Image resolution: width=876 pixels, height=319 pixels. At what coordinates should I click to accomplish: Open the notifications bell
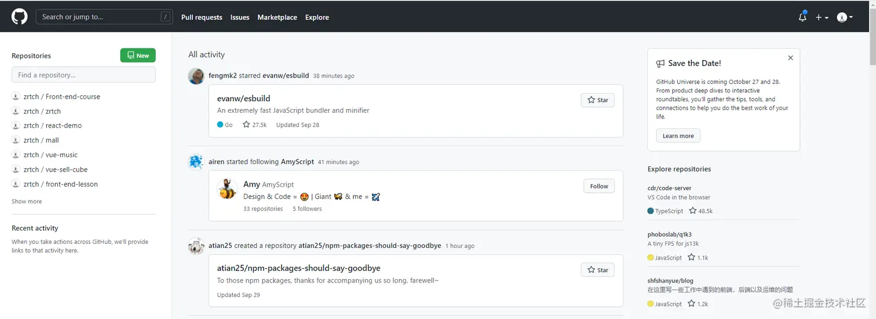802,17
